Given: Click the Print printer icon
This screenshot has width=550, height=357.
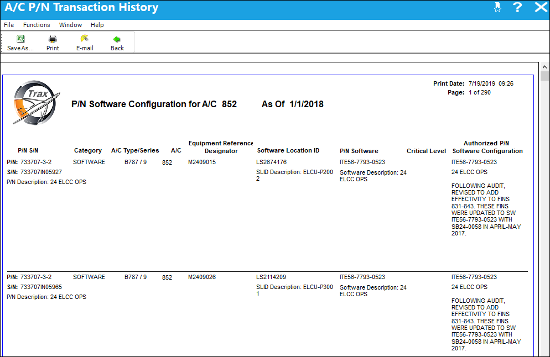Looking at the screenshot, I should point(53,39).
